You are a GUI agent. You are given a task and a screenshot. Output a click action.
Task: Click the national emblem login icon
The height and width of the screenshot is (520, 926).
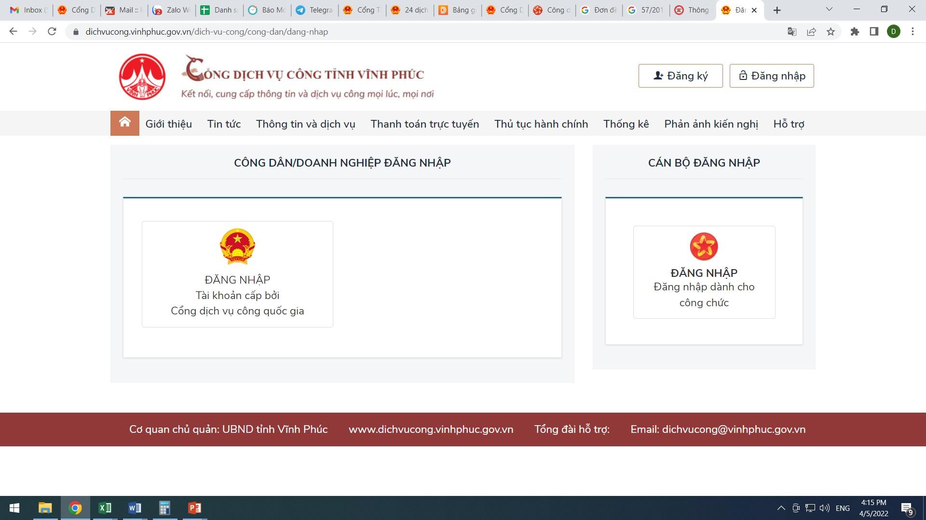237,246
